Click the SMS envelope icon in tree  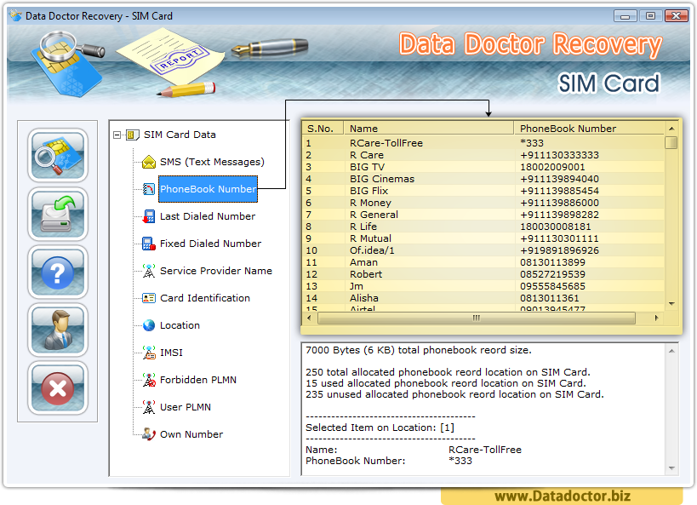coord(148,162)
